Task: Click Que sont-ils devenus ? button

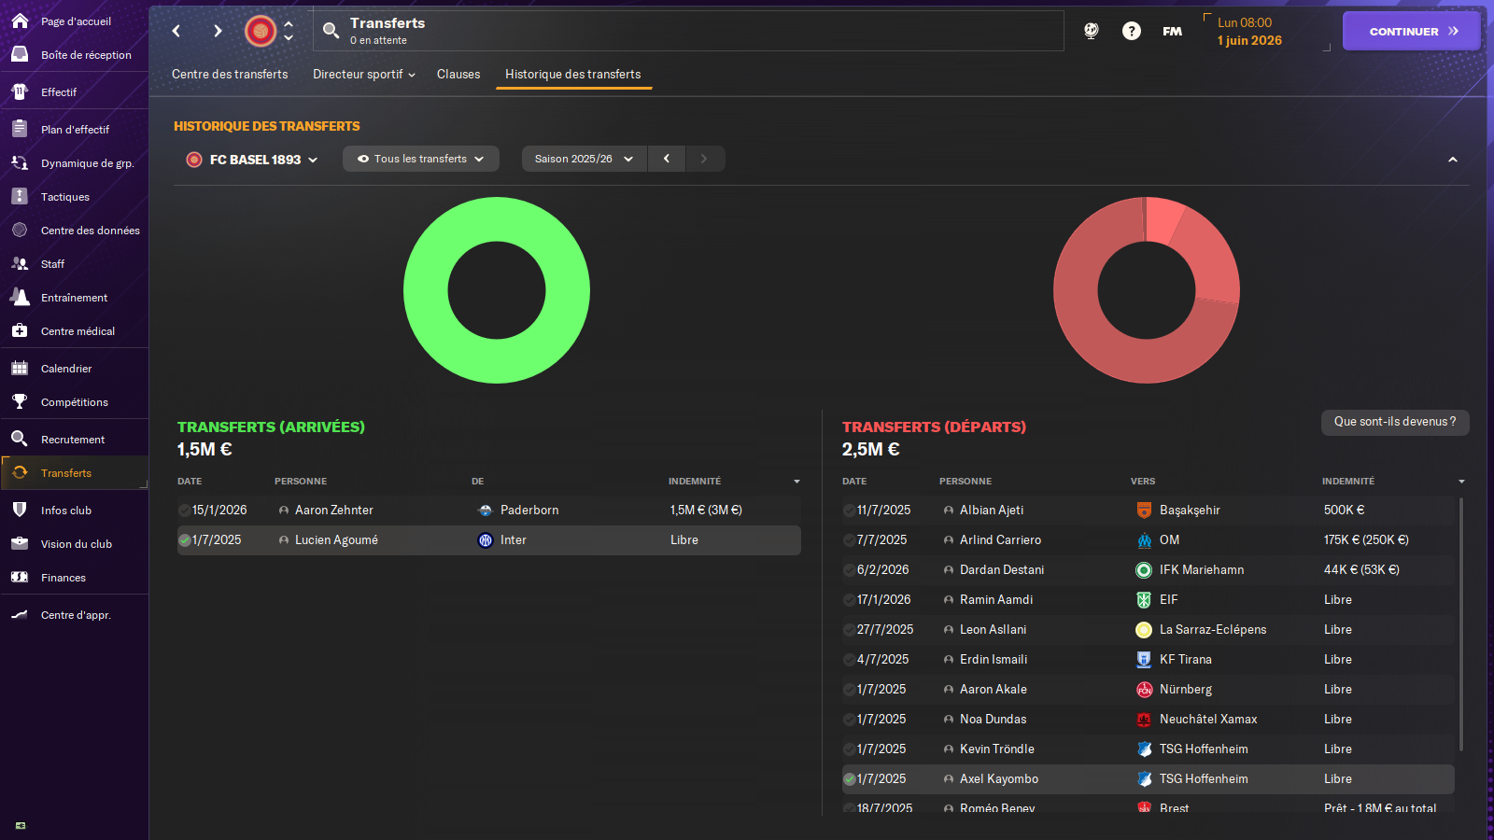Action: tap(1395, 422)
